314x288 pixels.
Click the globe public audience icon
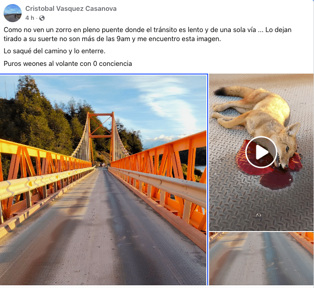(42, 18)
